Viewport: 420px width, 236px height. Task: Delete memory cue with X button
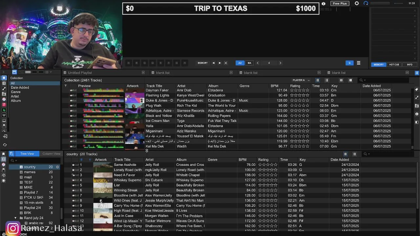tap(225, 63)
